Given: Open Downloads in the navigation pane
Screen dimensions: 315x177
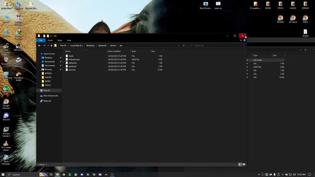Looking at the screenshot, I should tap(50, 61).
